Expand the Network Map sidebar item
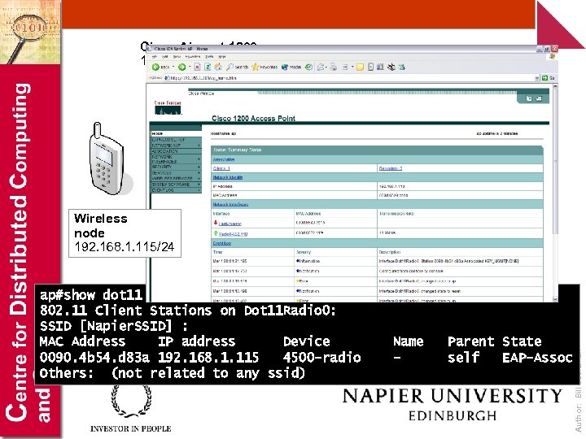The height and width of the screenshot is (439, 586). point(199,146)
